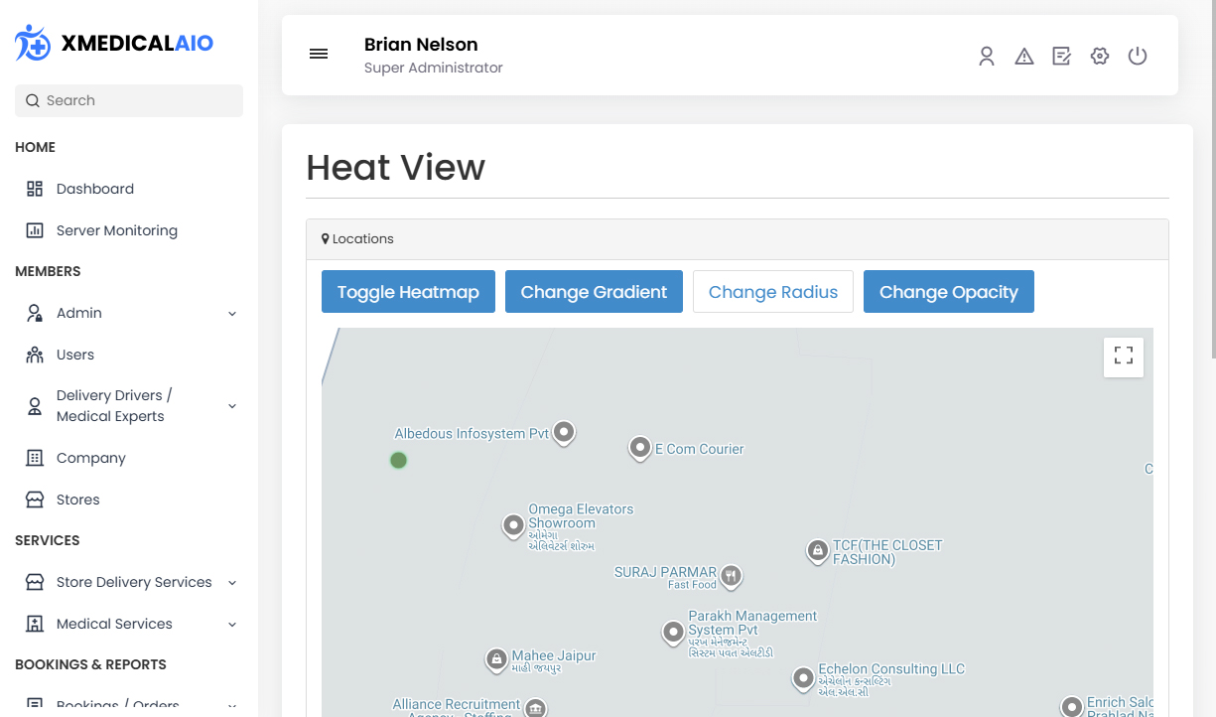Click the sidebar Search field
The width and height of the screenshot is (1216, 717).
pyautogui.click(x=129, y=100)
